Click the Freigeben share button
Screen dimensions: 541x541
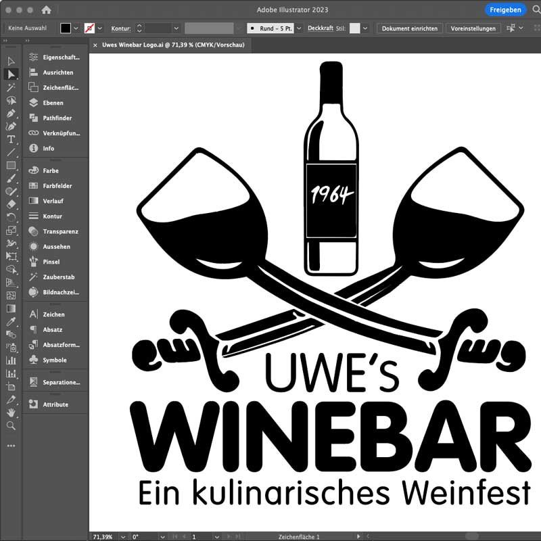(505, 9)
